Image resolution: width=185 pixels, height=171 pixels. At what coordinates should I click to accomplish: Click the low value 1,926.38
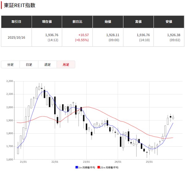coord(174,35)
